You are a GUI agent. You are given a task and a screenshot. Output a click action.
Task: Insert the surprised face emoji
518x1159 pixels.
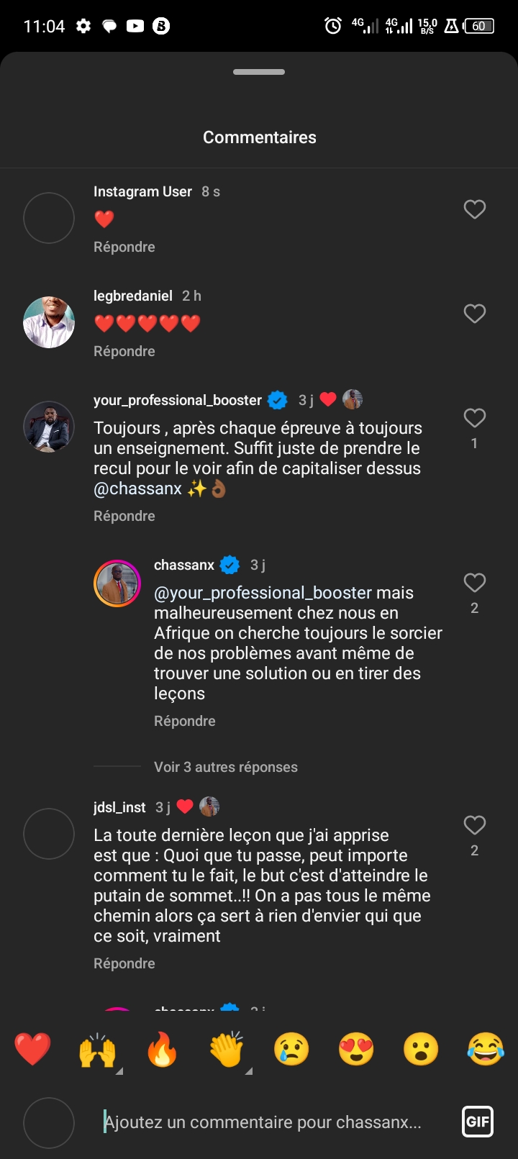pyautogui.click(x=421, y=1050)
